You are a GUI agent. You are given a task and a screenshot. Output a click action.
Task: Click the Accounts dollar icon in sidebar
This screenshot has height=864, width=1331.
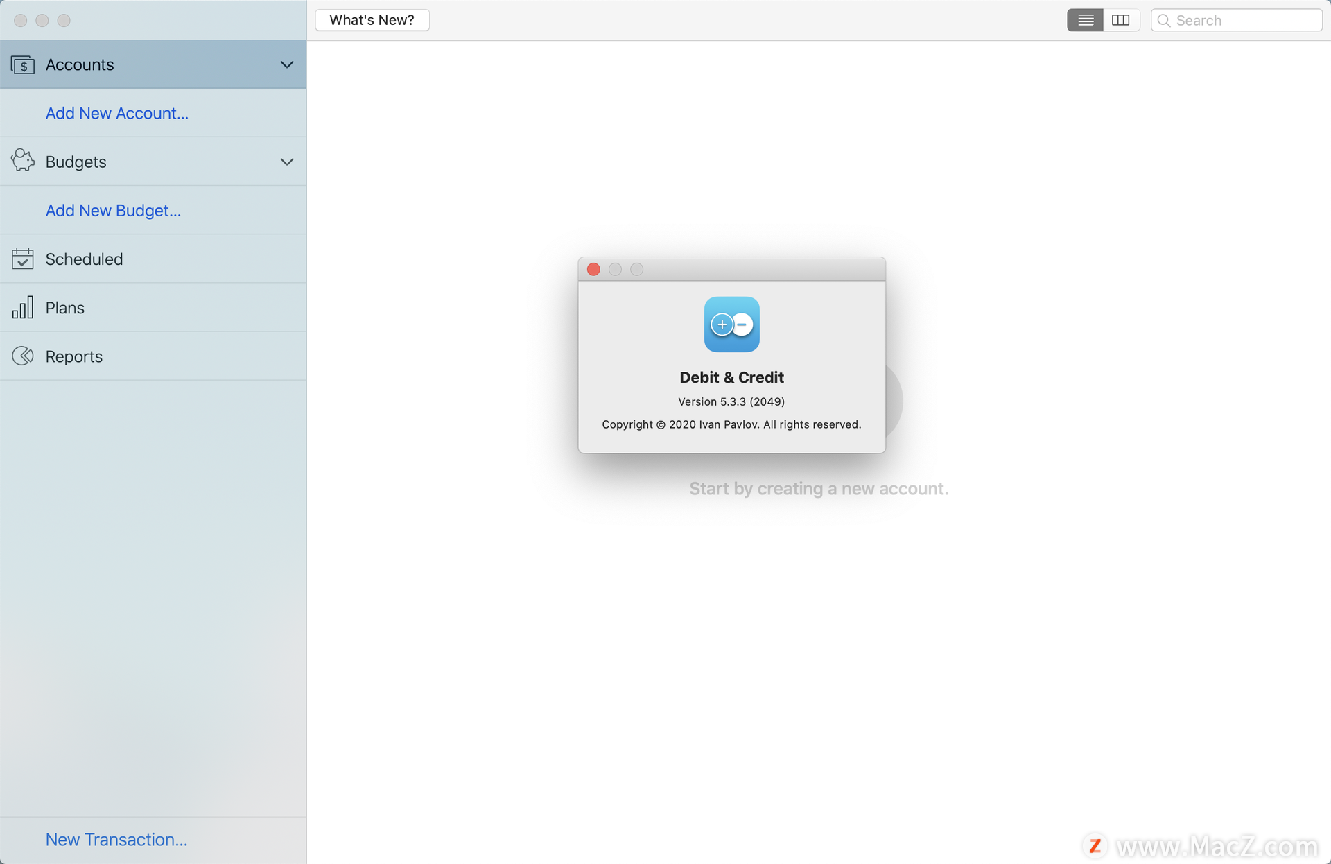pyautogui.click(x=23, y=64)
